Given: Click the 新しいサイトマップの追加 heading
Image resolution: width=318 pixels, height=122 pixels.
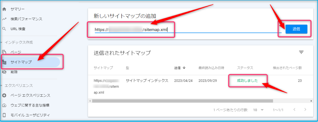Looking at the screenshot, I should tap(125, 16).
